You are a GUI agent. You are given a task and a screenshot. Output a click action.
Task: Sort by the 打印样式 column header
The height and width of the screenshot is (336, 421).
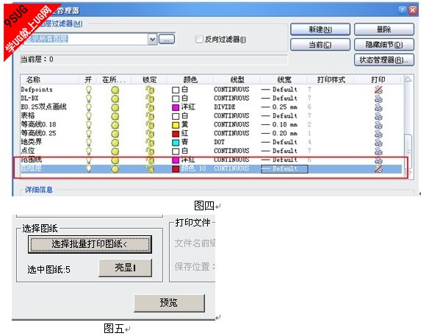(331, 79)
